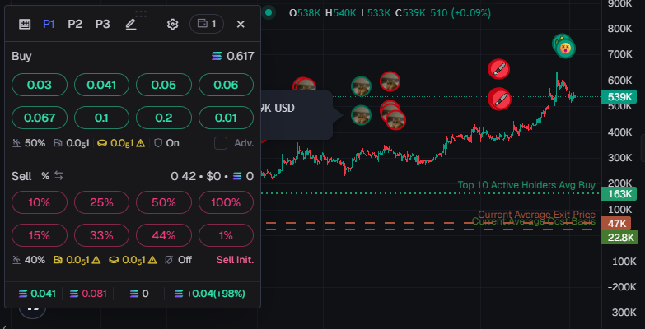Click the OHLC close value C539K
The image size is (645, 329).
(x=410, y=13)
